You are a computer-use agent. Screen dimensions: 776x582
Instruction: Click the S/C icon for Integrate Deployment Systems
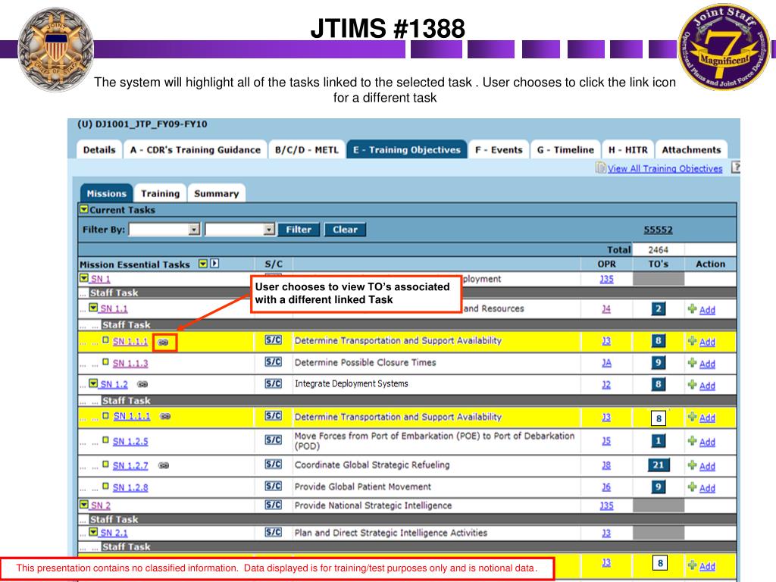[x=273, y=383]
